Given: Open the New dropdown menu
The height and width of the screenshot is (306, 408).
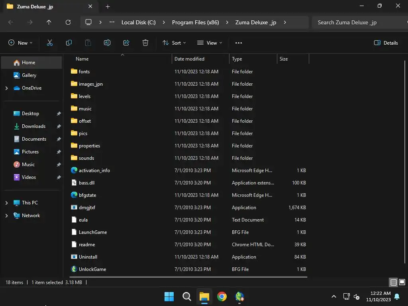Looking at the screenshot, I should (x=20, y=43).
